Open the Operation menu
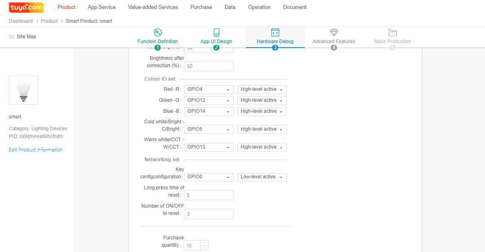This screenshot has width=485, height=252. tap(259, 7)
